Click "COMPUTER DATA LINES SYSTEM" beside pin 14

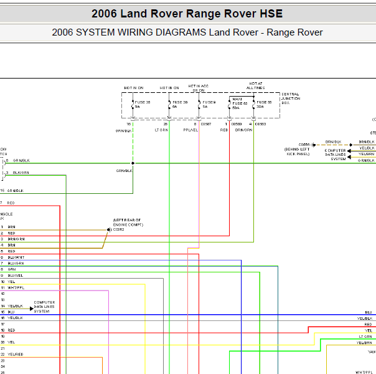44,307
